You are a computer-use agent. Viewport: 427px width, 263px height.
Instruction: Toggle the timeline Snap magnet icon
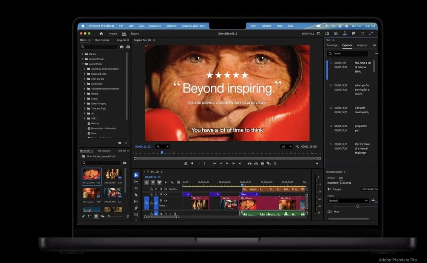tap(153, 182)
